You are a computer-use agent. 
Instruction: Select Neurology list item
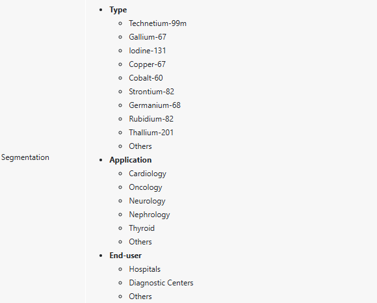pos(147,201)
